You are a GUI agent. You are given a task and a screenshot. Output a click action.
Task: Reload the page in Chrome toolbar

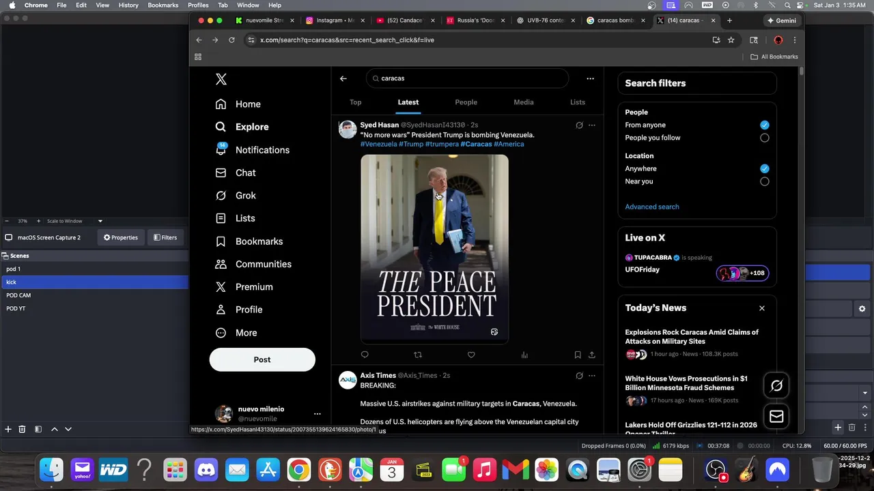pos(231,40)
